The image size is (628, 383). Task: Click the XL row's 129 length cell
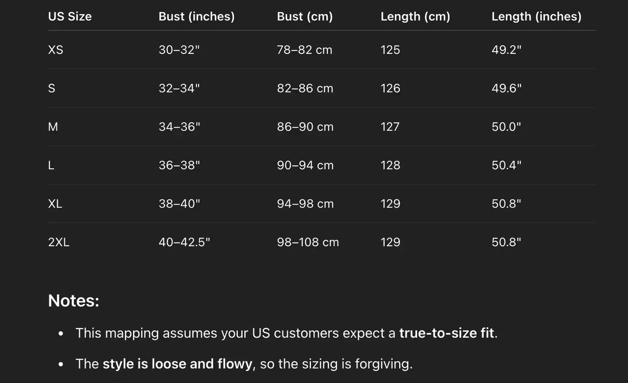point(390,204)
